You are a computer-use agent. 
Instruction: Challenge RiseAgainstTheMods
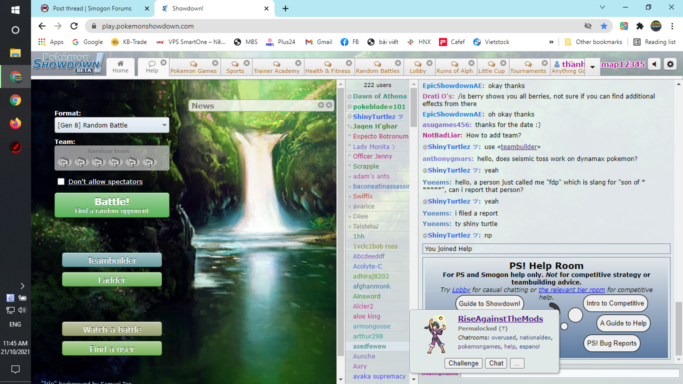click(x=463, y=363)
